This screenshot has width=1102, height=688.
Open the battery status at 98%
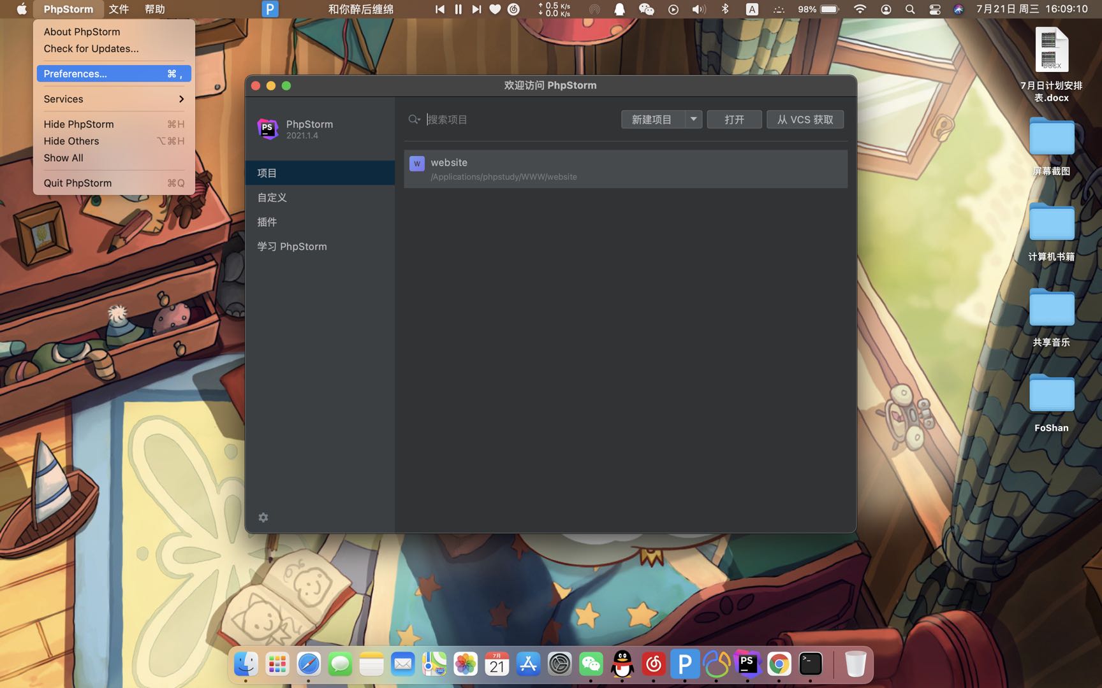819,9
